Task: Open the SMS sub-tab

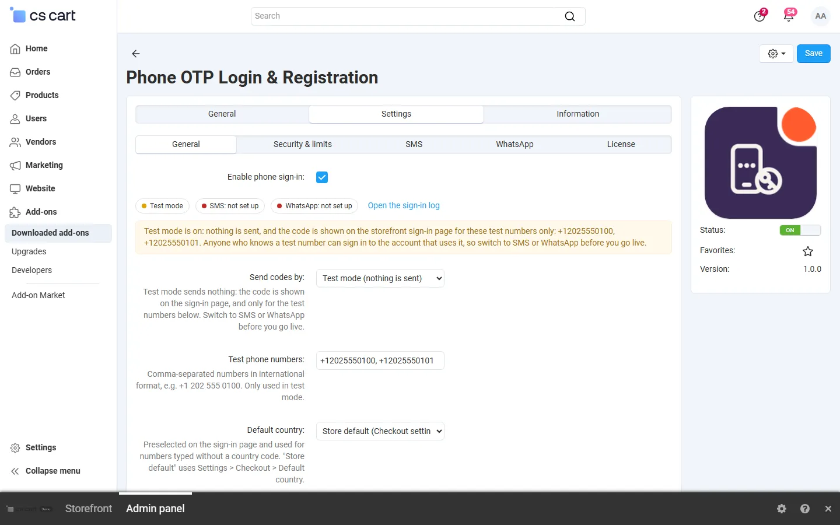Action: [414, 145]
